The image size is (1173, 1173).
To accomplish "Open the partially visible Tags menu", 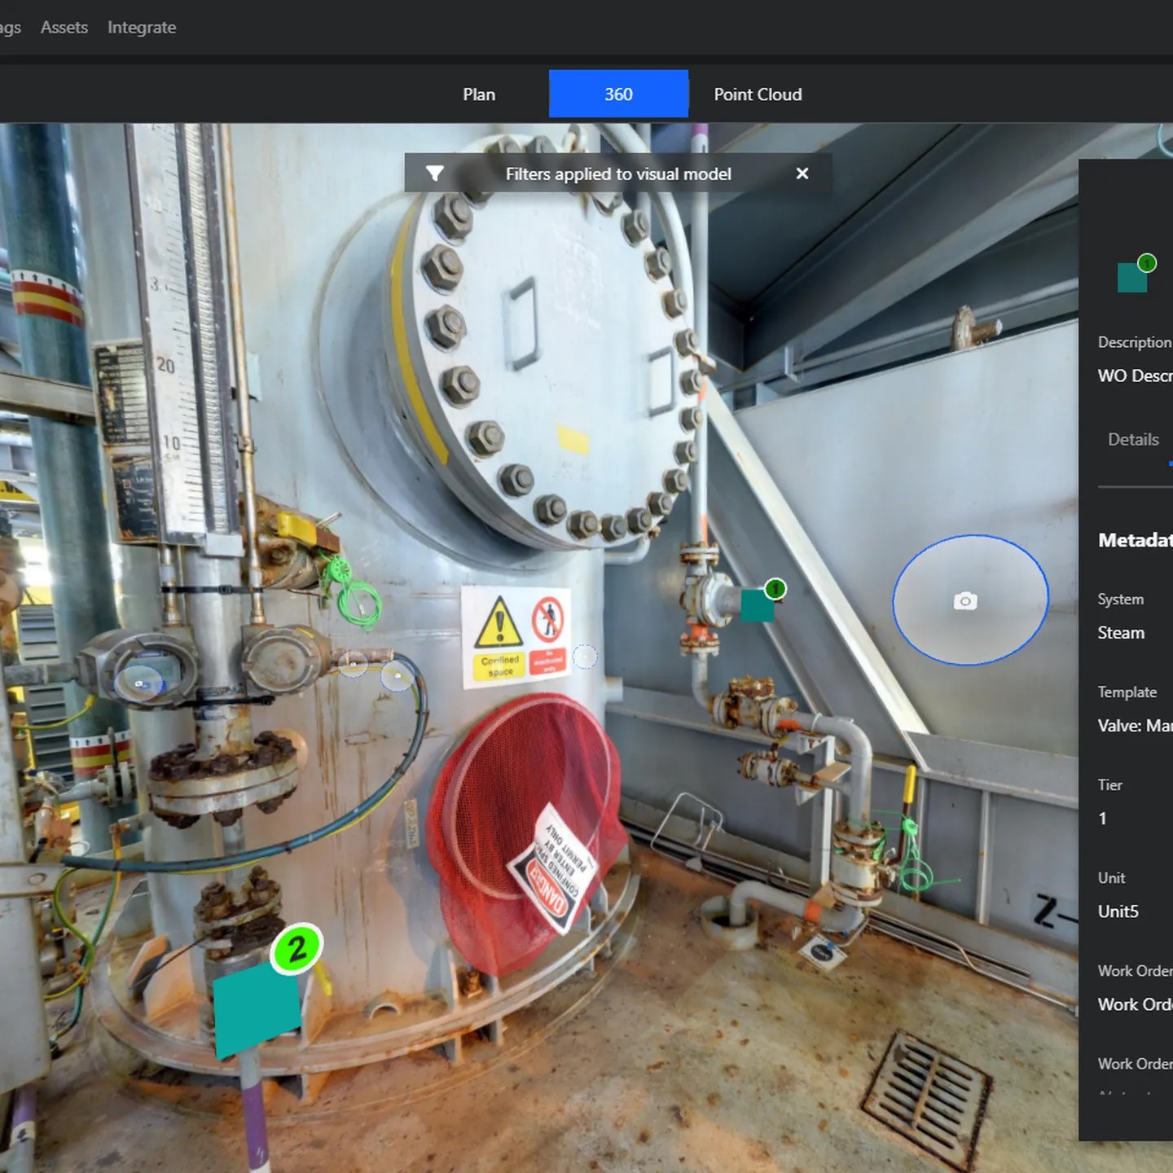I will [x=10, y=28].
